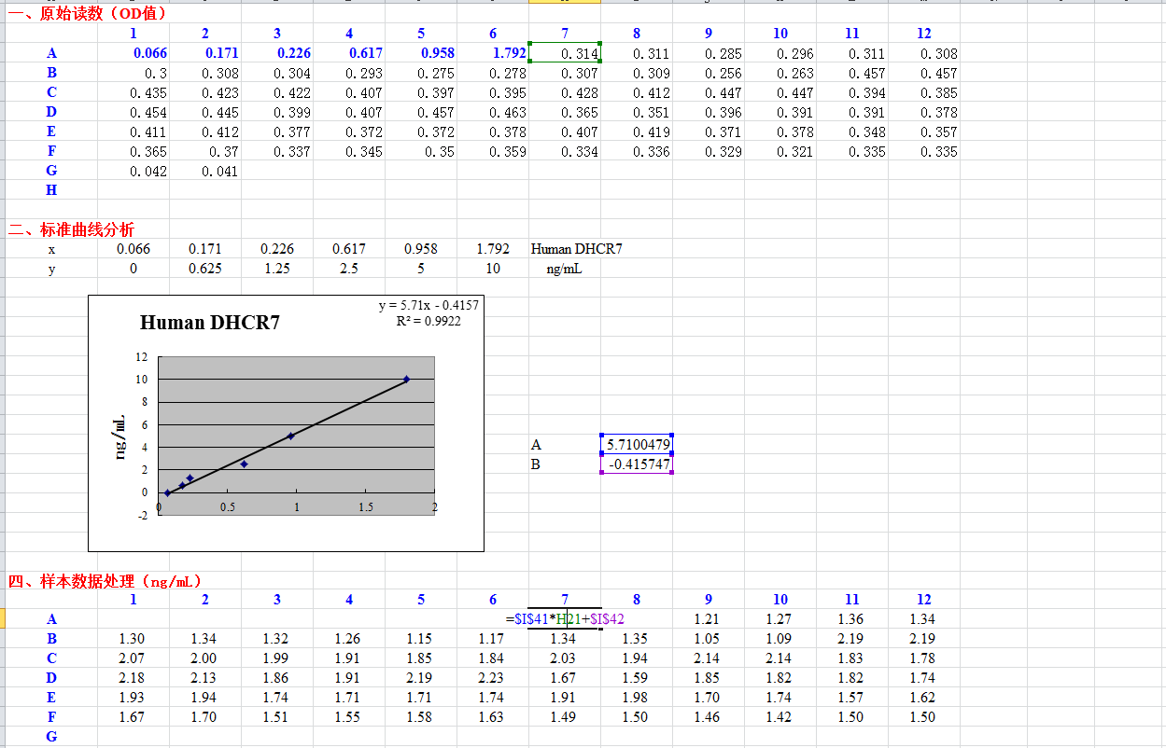Select the result value 1.15
This screenshot has width=1166, height=748.
point(420,639)
